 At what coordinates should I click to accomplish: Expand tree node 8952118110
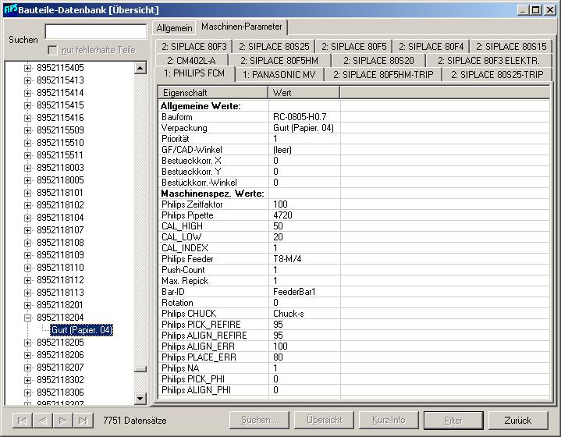coord(27,268)
